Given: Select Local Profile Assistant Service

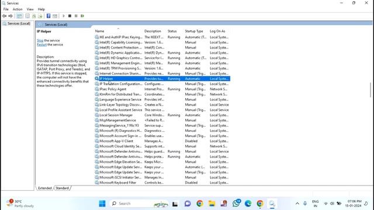Looking at the screenshot, I should tap(162, 110).
